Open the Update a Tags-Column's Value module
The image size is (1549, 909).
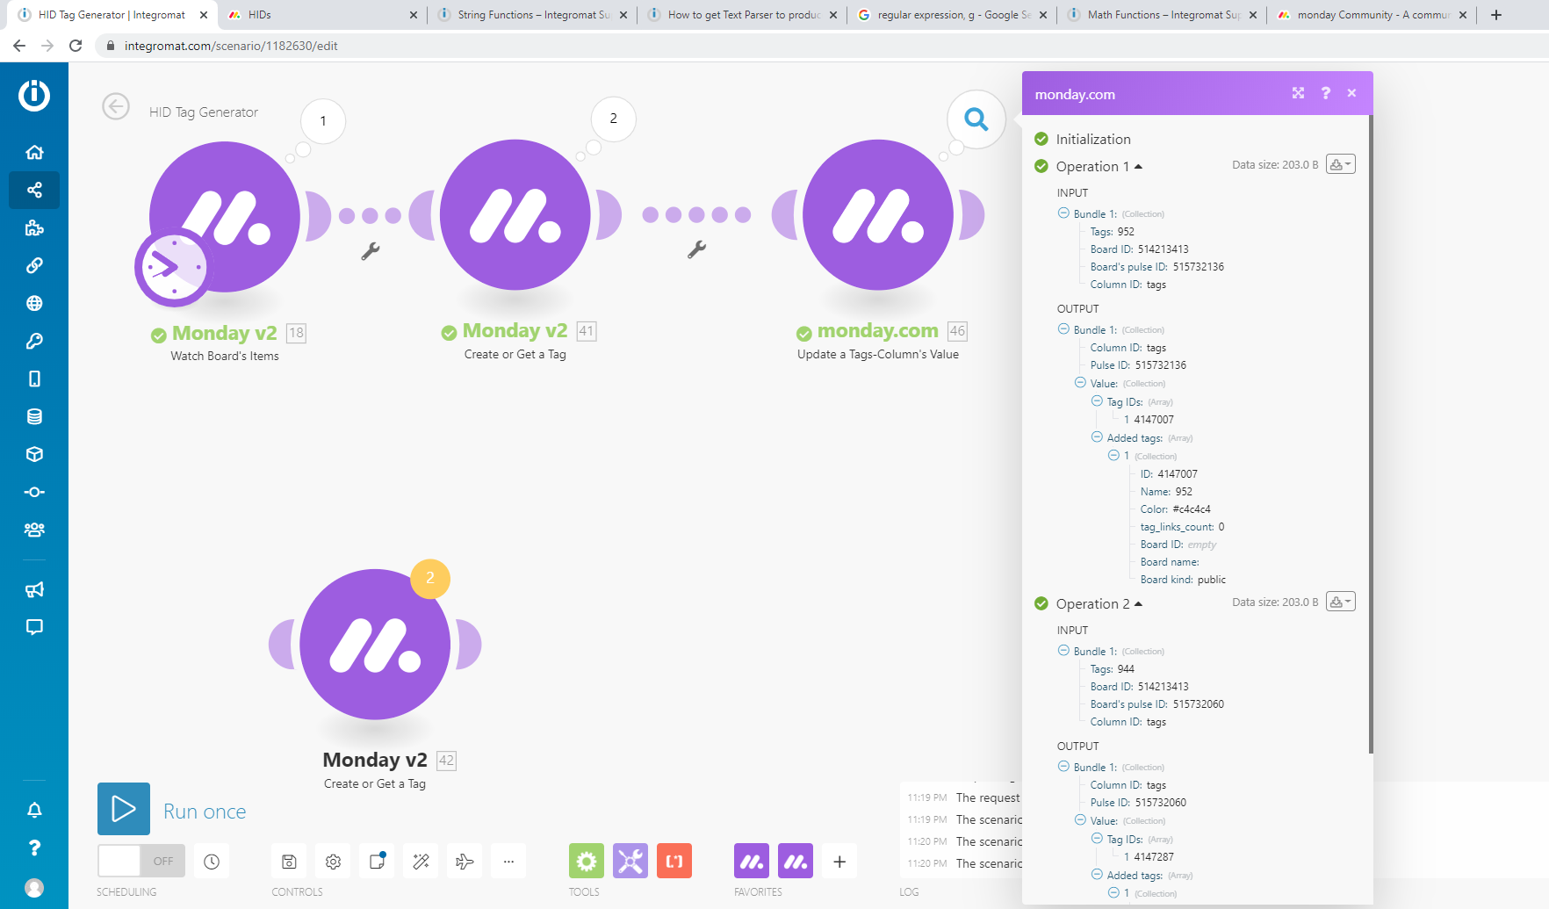878,215
